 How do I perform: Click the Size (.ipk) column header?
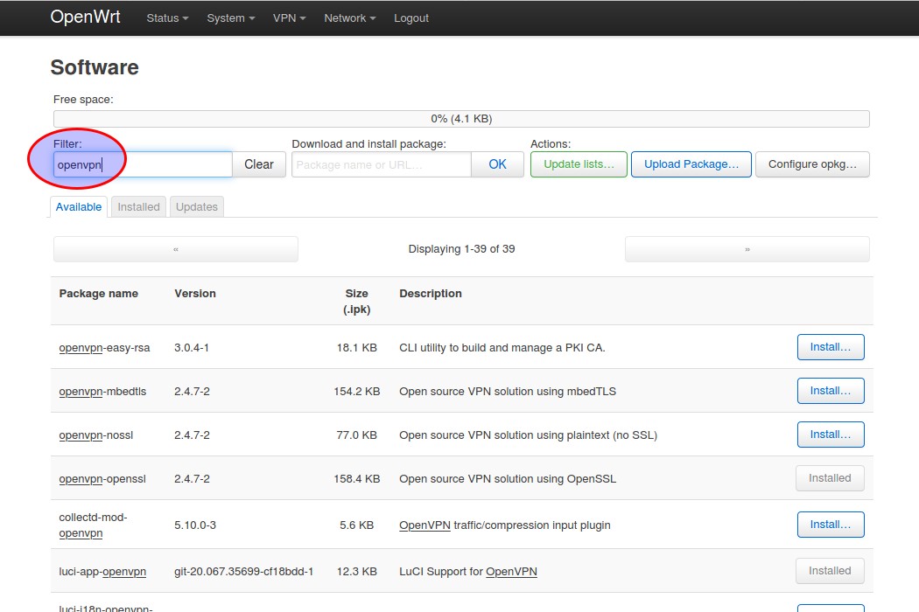[x=356, y=301]
